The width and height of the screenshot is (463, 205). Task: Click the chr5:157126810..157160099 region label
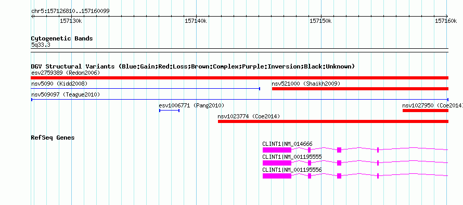[x=70, y=11]
